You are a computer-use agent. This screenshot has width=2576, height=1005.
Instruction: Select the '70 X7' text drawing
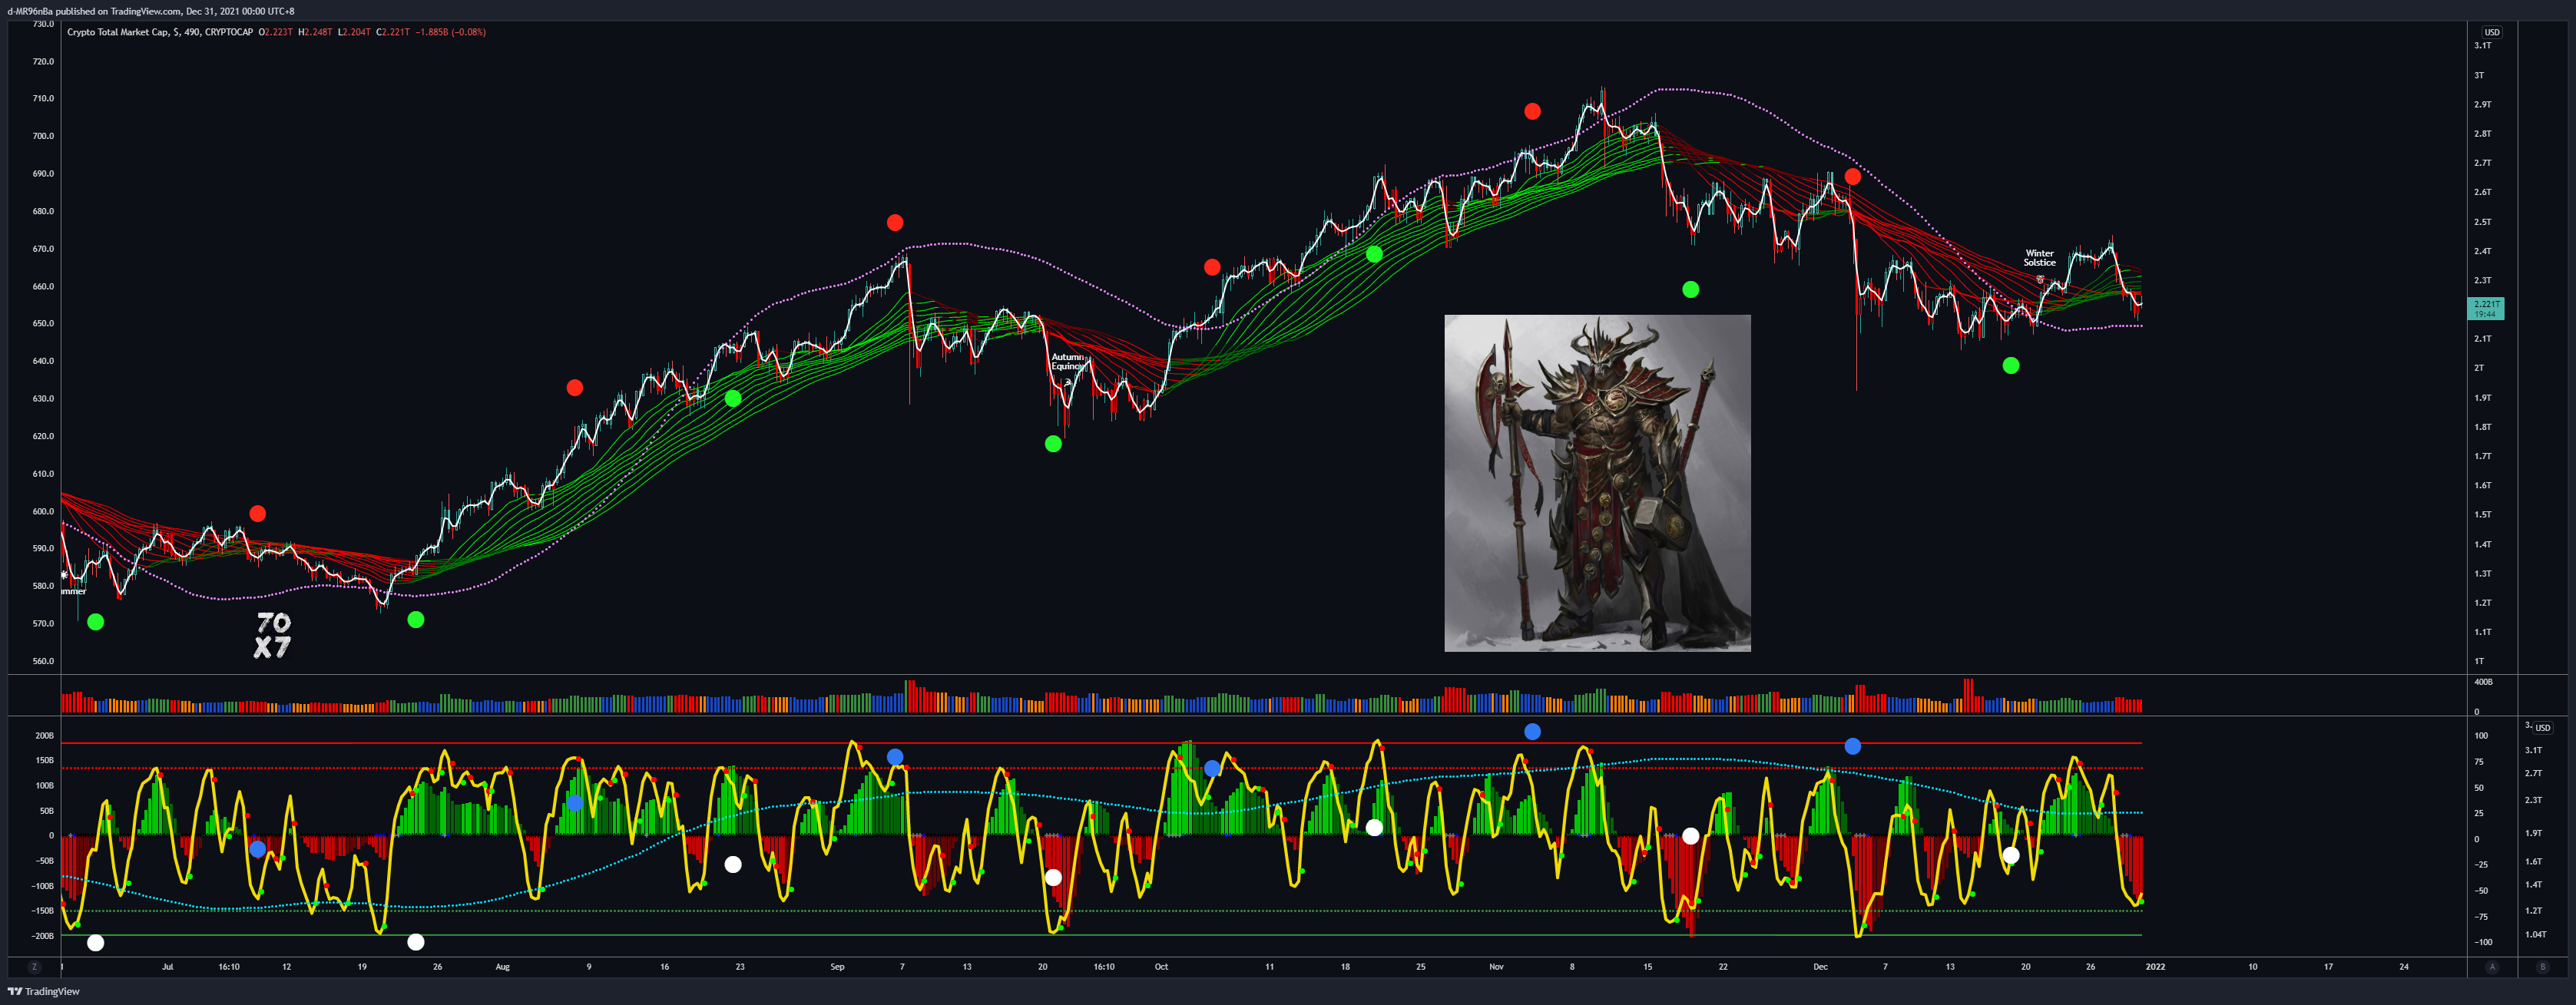click(272, 635)
